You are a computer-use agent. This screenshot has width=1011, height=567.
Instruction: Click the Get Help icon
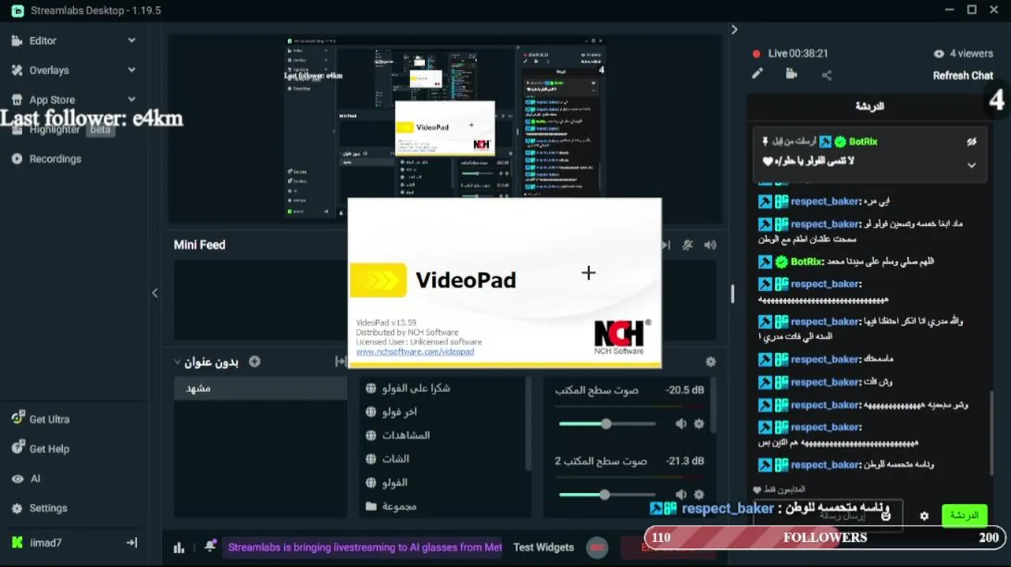17,448
